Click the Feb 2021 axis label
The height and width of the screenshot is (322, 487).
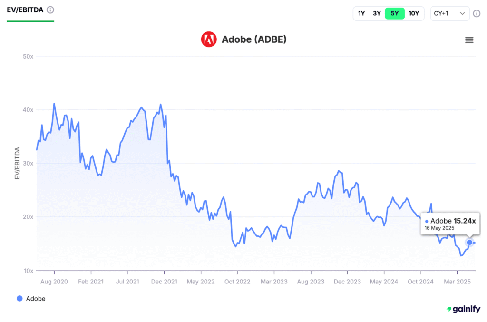[91, 282]
